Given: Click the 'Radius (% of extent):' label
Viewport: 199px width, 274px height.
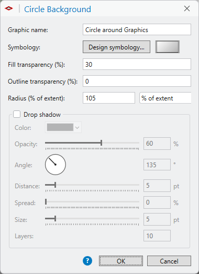Looking at the screenshot, I should click(x=36, y=98).
